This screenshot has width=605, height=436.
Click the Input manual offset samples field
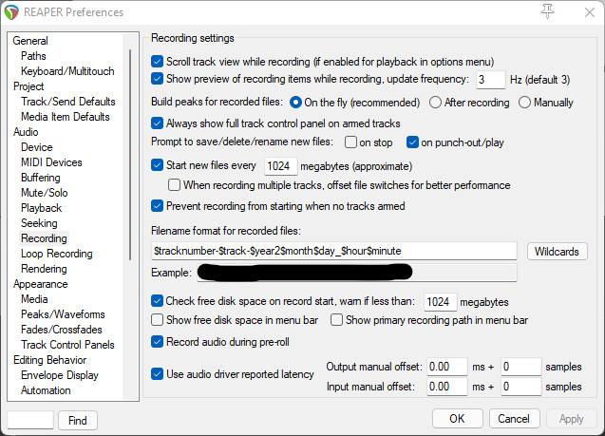coord(521,387)
